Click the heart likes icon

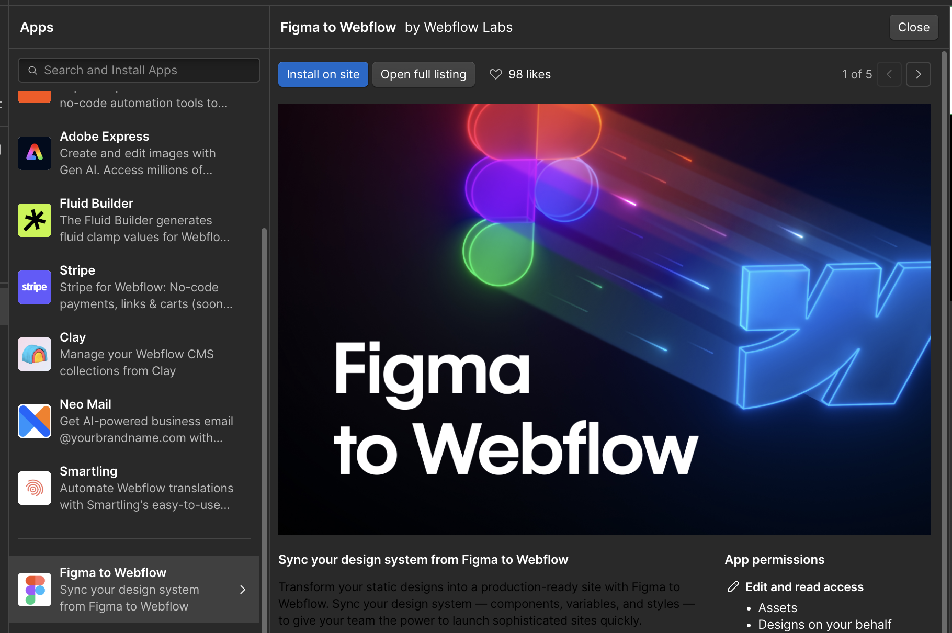coord(495,74)
